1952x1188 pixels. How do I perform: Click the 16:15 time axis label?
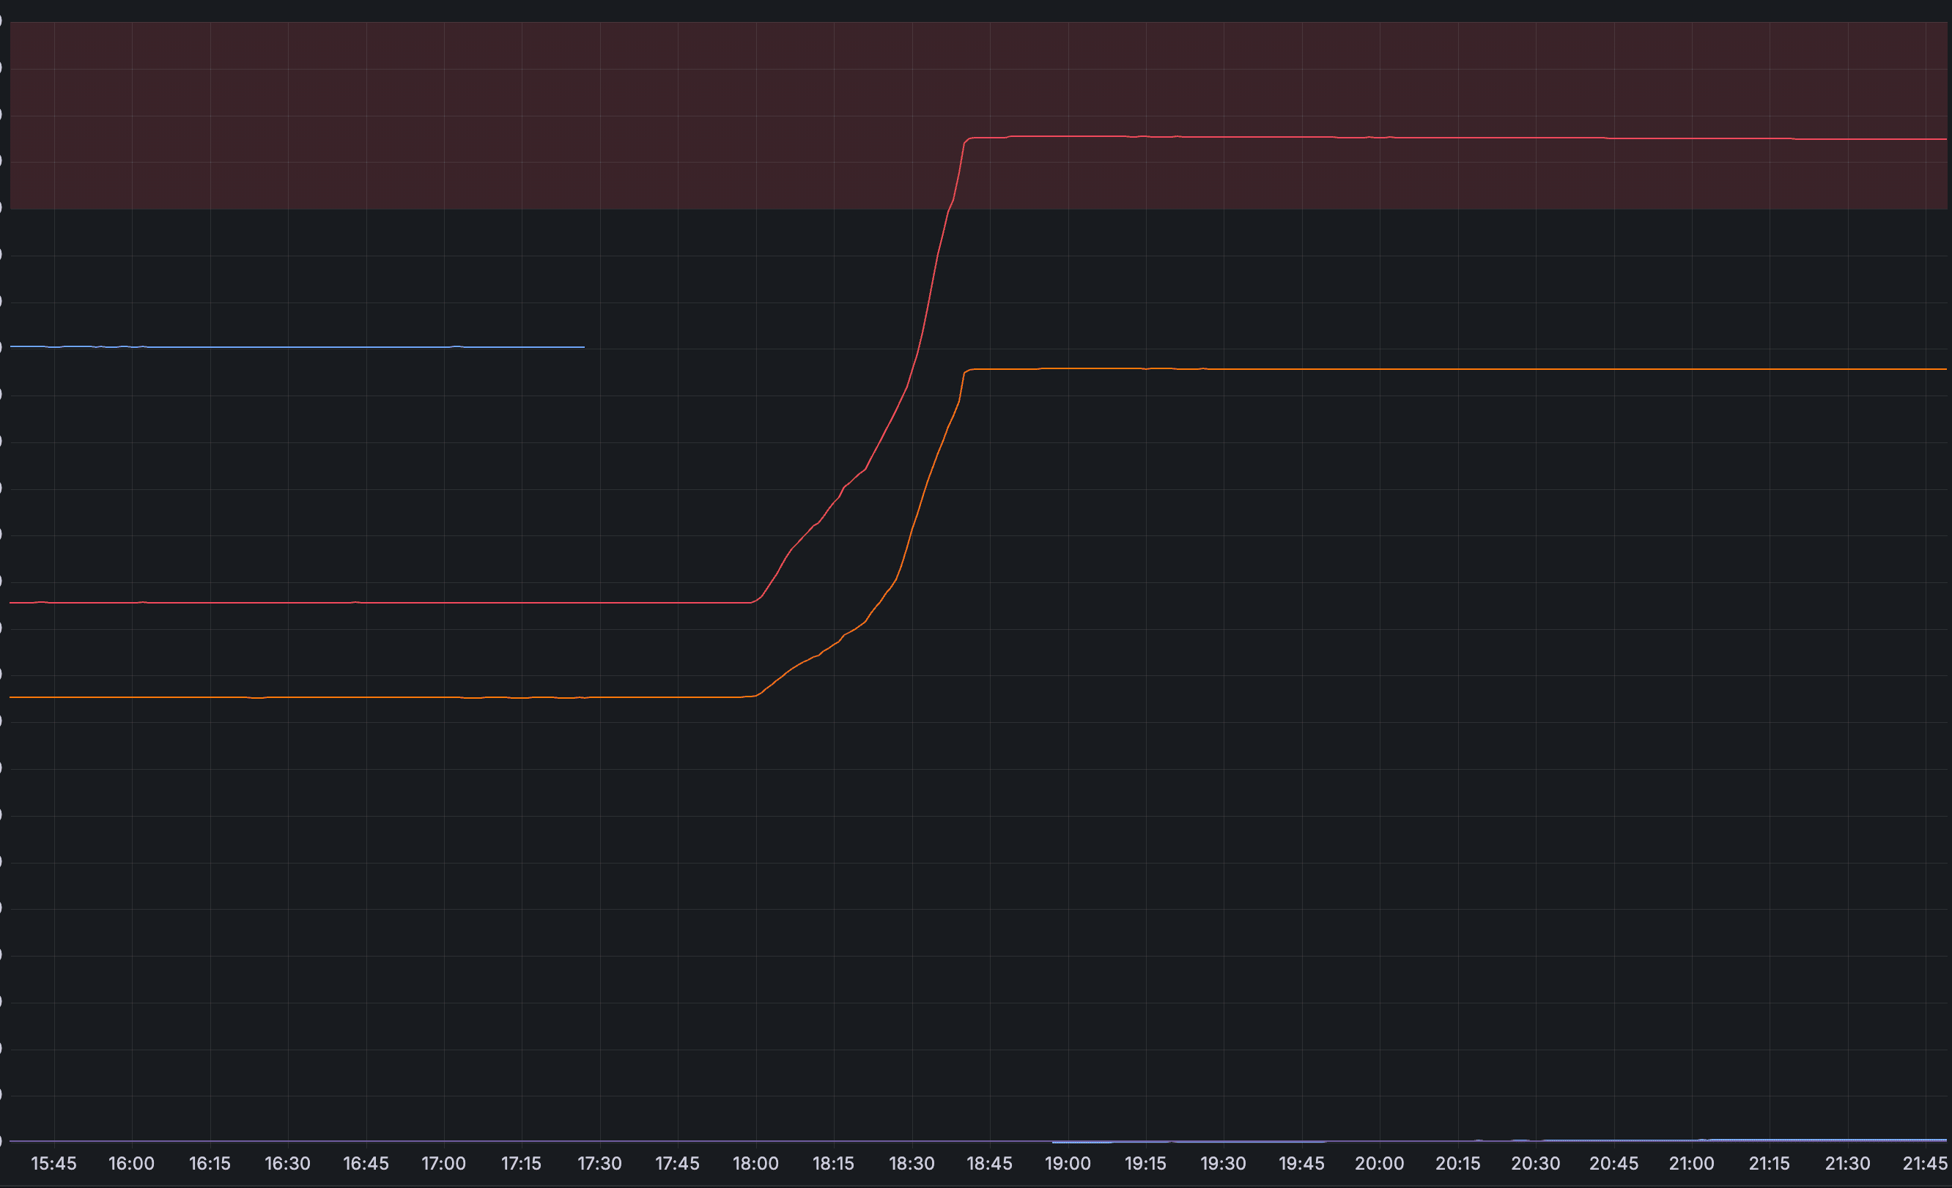[209, 1163]
